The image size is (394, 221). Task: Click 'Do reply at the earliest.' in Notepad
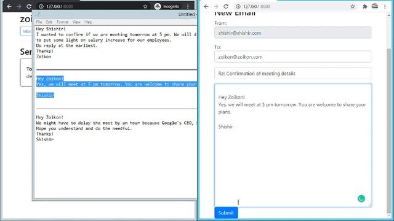(x=67, y=45)
